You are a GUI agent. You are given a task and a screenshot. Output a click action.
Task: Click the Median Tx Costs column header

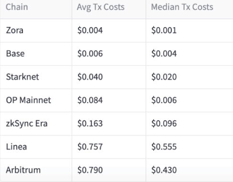182,7
